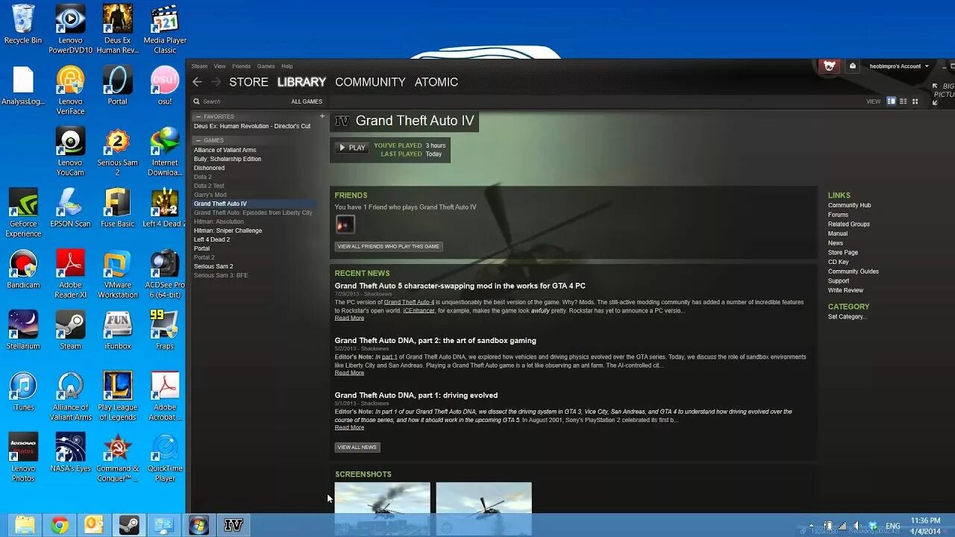Click the Steam forward navigation arrow
Image resolution: width=955 pixels, height=537 pixels.
(216, 82)
